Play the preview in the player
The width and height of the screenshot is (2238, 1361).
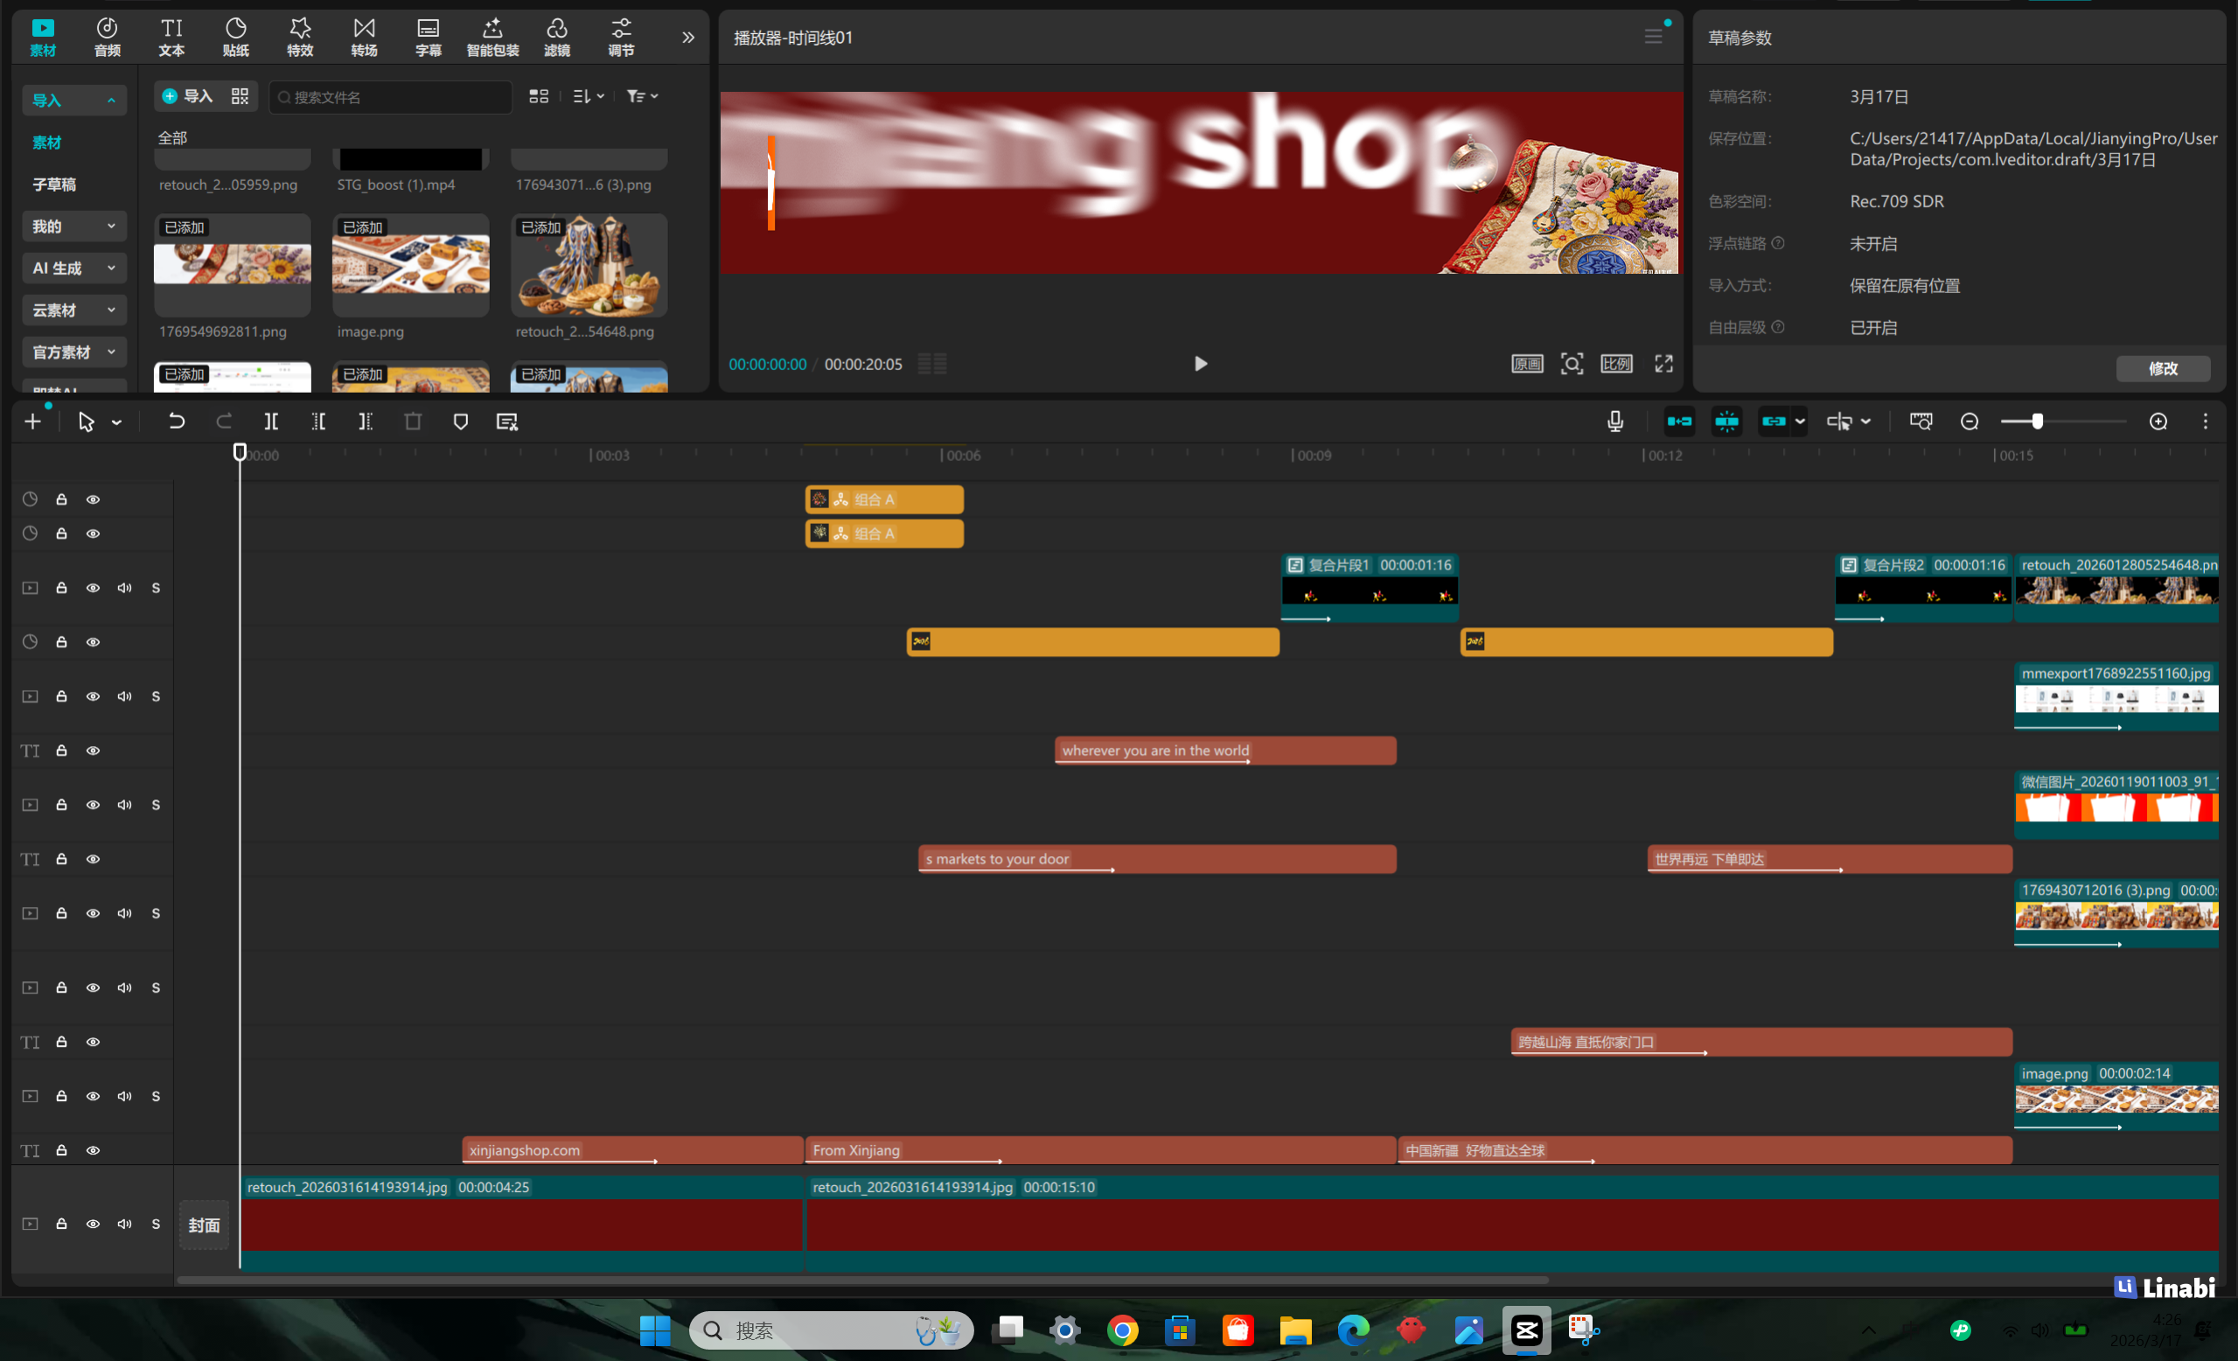pyautogui.click(x=1200, y=365)
